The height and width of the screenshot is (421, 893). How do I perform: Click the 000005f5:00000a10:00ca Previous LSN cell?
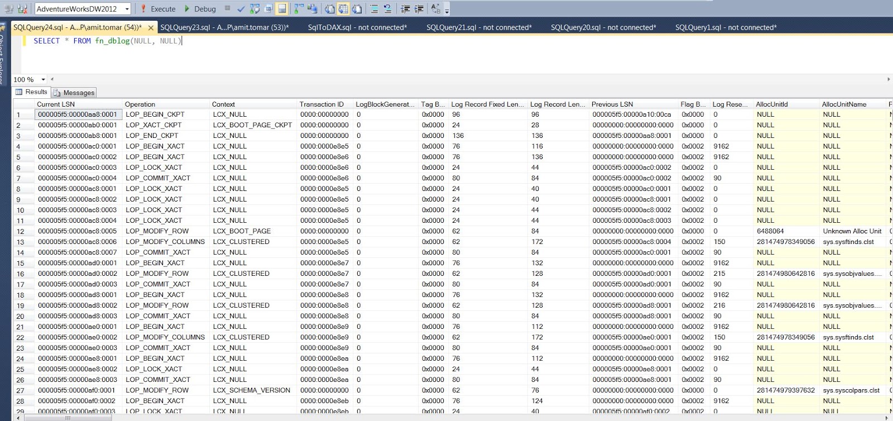pos(633,114)
